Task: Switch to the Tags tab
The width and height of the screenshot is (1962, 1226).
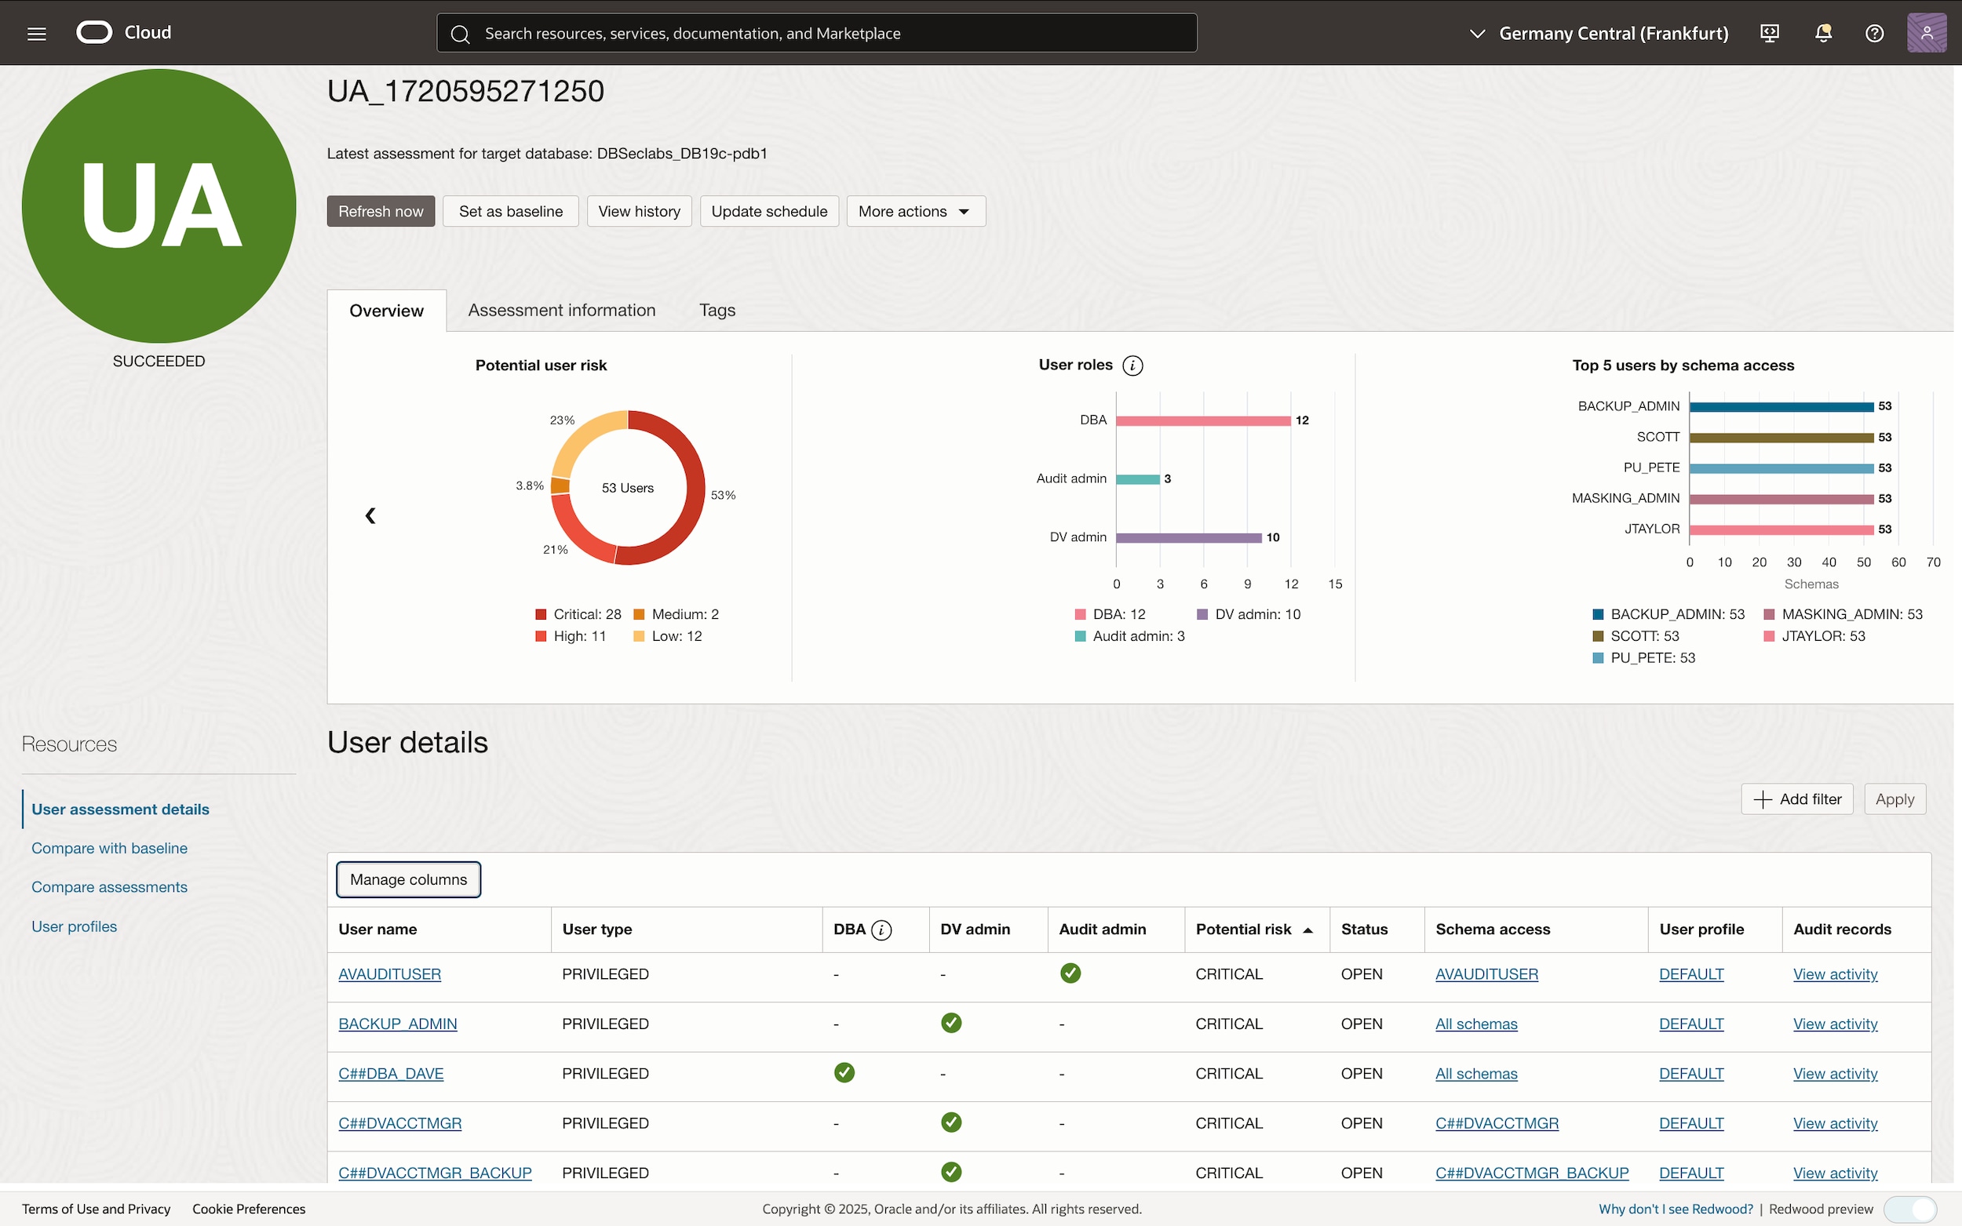Action: [717, 310]
